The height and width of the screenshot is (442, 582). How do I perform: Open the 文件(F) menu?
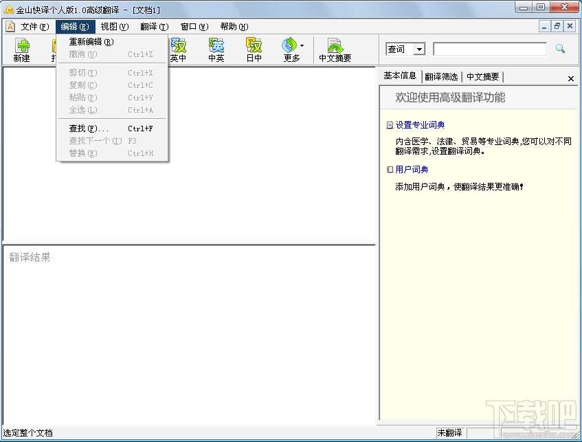pyautogui.click(x=35, y=27)
